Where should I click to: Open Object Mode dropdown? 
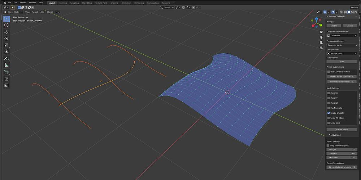tap(14, 12)
